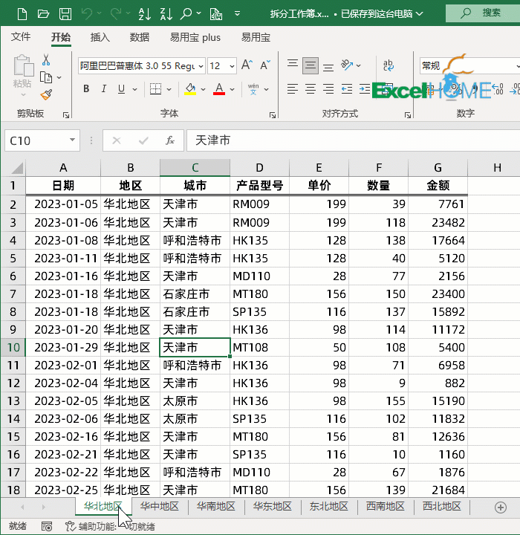Viewport: 520px width, 535px height.
Task: Open the font size dropdown
Action: (232, 66)
